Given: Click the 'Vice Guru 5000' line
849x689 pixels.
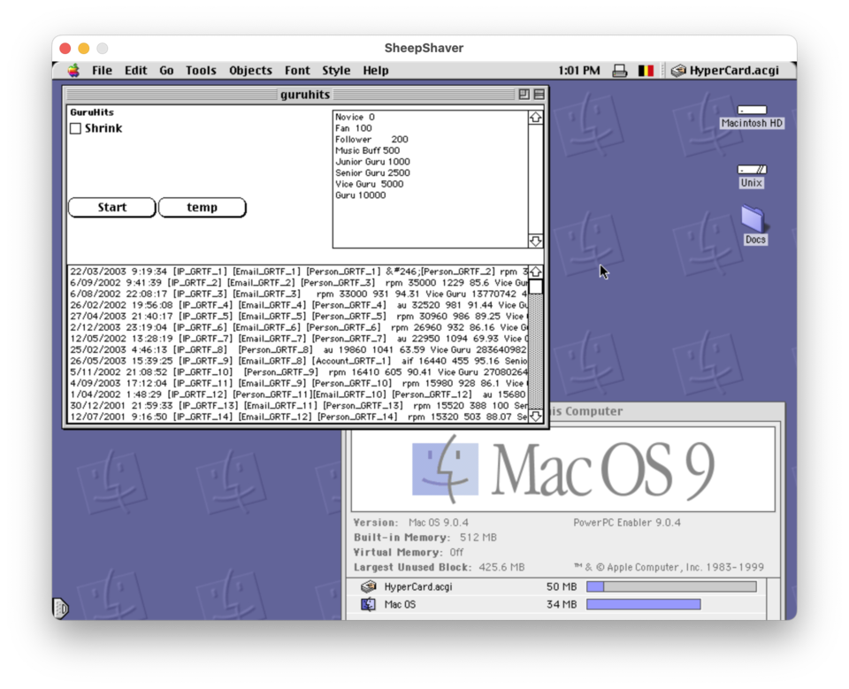Looking at the screenshot, I should coord(370,184).
